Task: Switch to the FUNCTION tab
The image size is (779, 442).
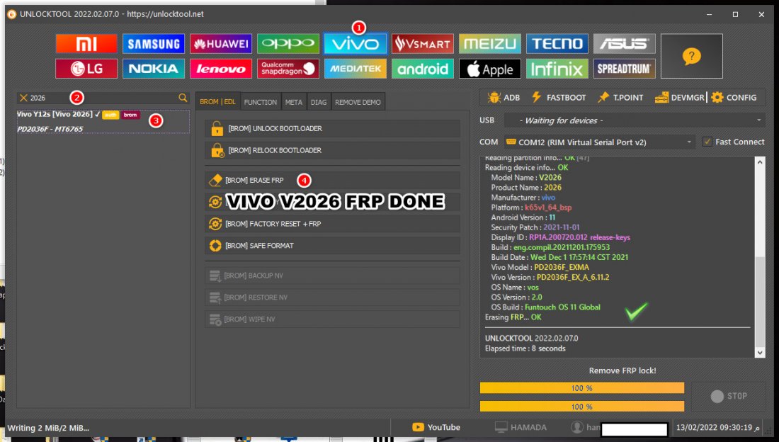Action: coord(261,102)
